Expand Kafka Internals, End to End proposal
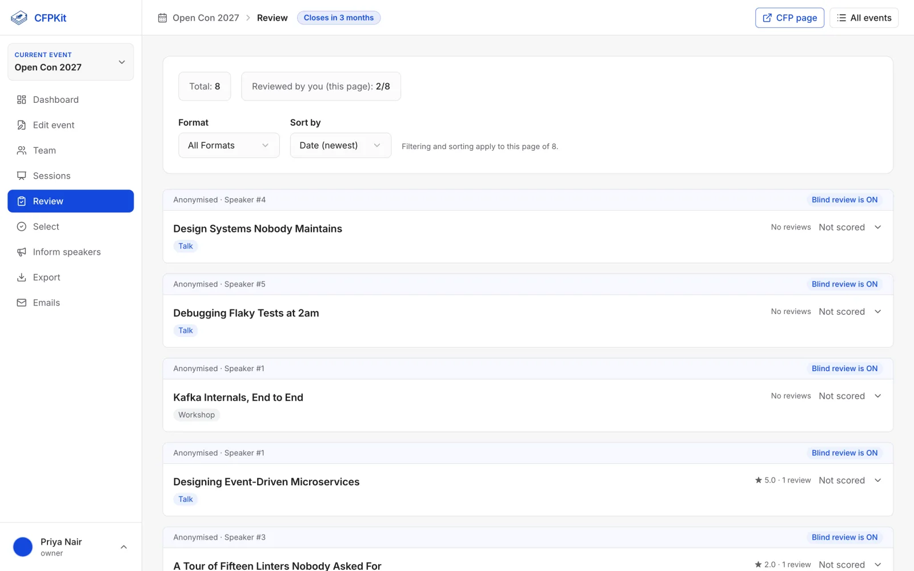 pyautogui.click(x=878, y=396)
